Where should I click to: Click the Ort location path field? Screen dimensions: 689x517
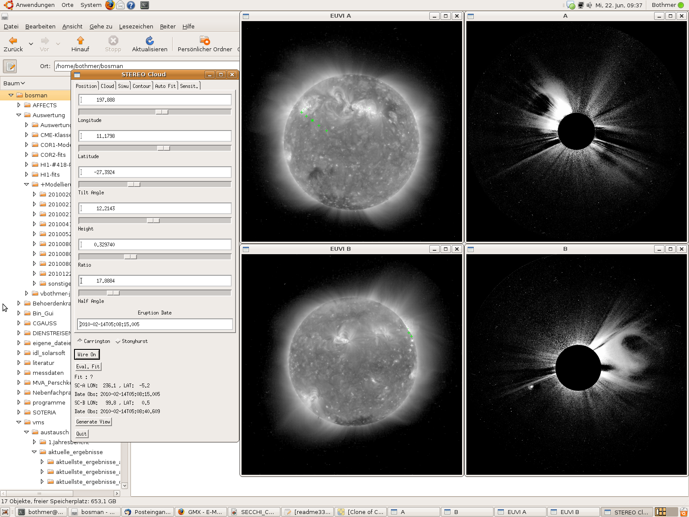[x=146, y=66]
